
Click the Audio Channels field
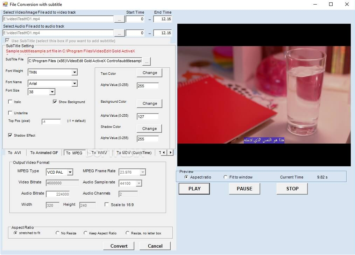click(128, 194)
